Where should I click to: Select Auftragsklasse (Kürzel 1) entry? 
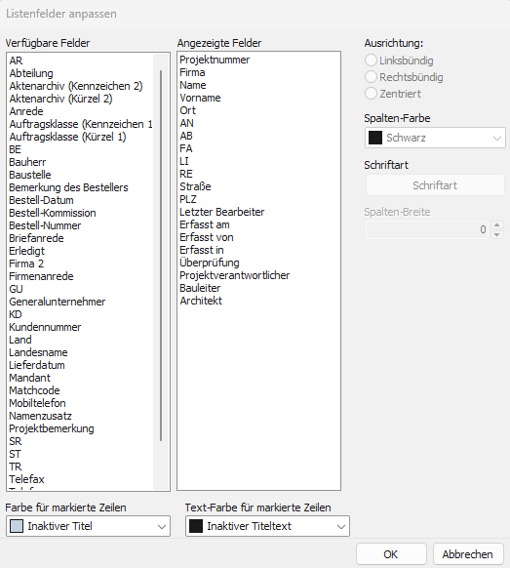[x=67, y=137]
